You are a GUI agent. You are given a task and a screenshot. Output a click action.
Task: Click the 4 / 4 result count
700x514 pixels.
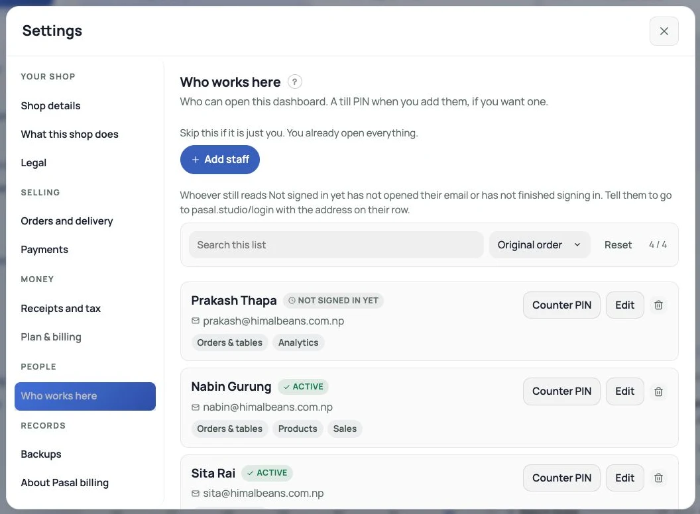(658, 245)
